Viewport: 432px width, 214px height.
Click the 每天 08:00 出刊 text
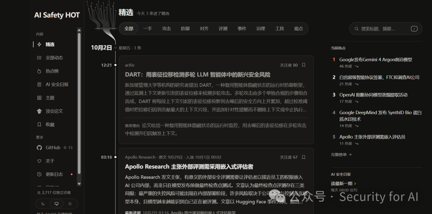coord(344,190)
